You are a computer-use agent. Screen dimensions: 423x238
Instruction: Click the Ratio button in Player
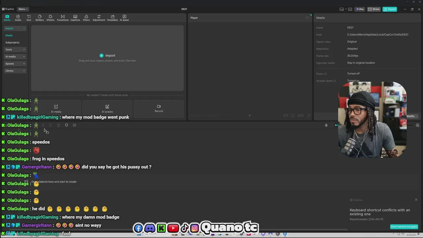point(300,115)
